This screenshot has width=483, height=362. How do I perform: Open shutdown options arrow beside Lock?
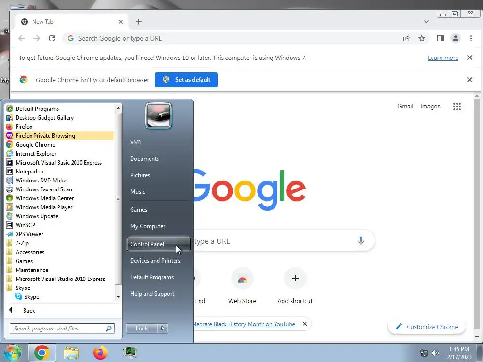(x=163, y=329)
